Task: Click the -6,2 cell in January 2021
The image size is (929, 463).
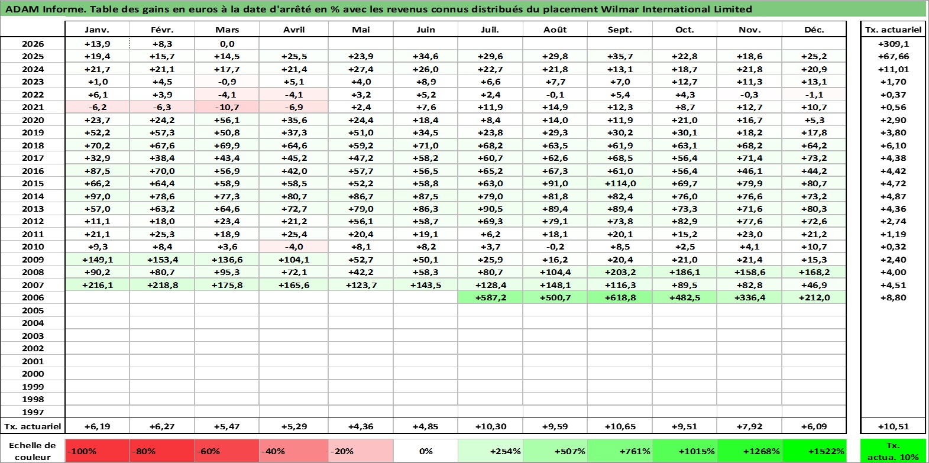Action: [98, 107]
